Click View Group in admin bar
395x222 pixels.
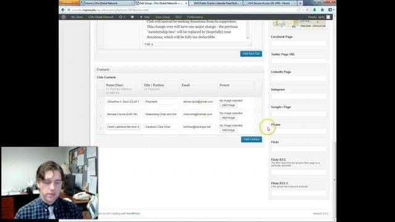click(162, 17)
